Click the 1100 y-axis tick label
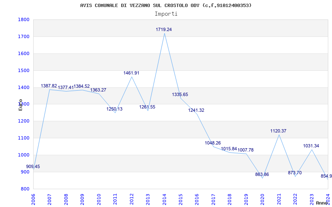332x207 pixels. [x=24, y=138]
